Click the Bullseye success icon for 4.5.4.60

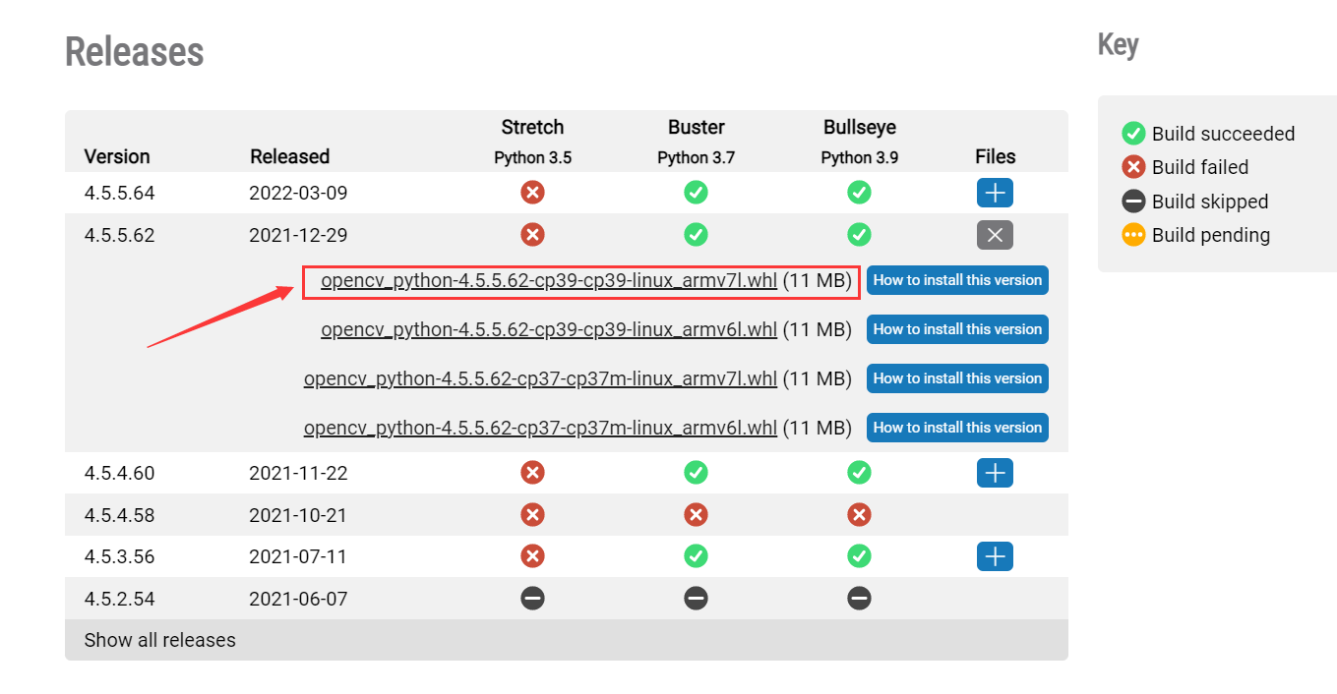point(859,473)
